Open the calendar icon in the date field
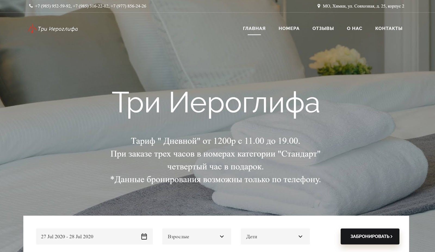435x252 pixels. (x=144, y=236)
